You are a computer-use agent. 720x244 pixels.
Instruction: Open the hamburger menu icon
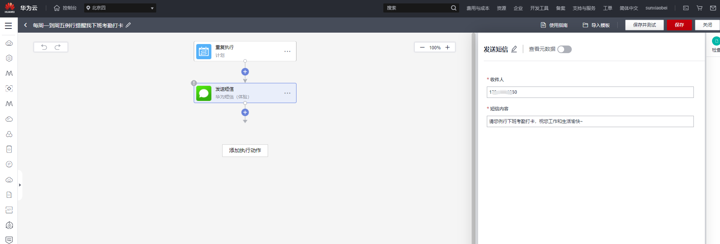(x=8, y=25)
